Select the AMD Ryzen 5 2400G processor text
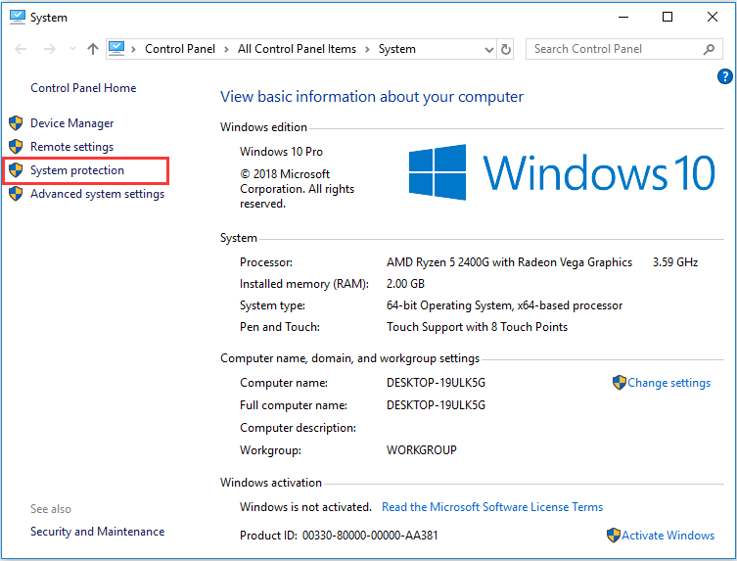This screenshot has width=737, height=561. point(509,262)
